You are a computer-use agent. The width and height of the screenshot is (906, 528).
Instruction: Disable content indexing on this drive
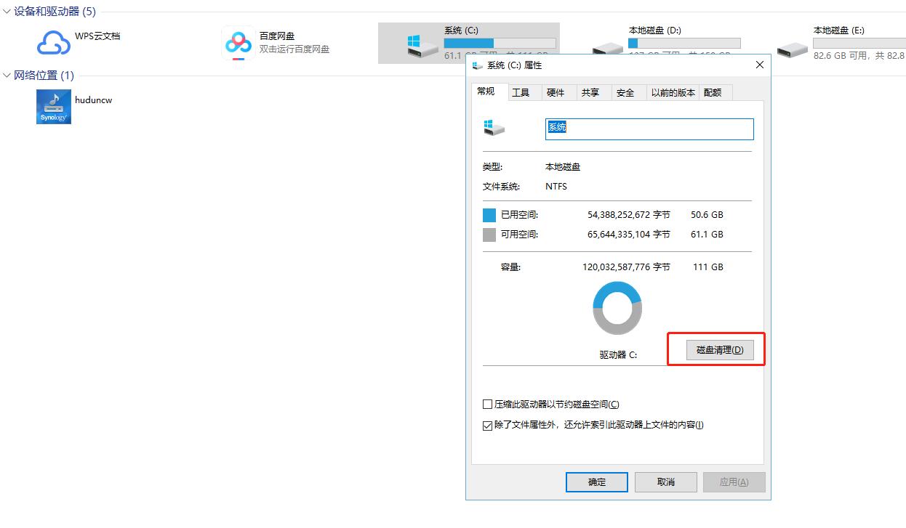coord(487,425)
